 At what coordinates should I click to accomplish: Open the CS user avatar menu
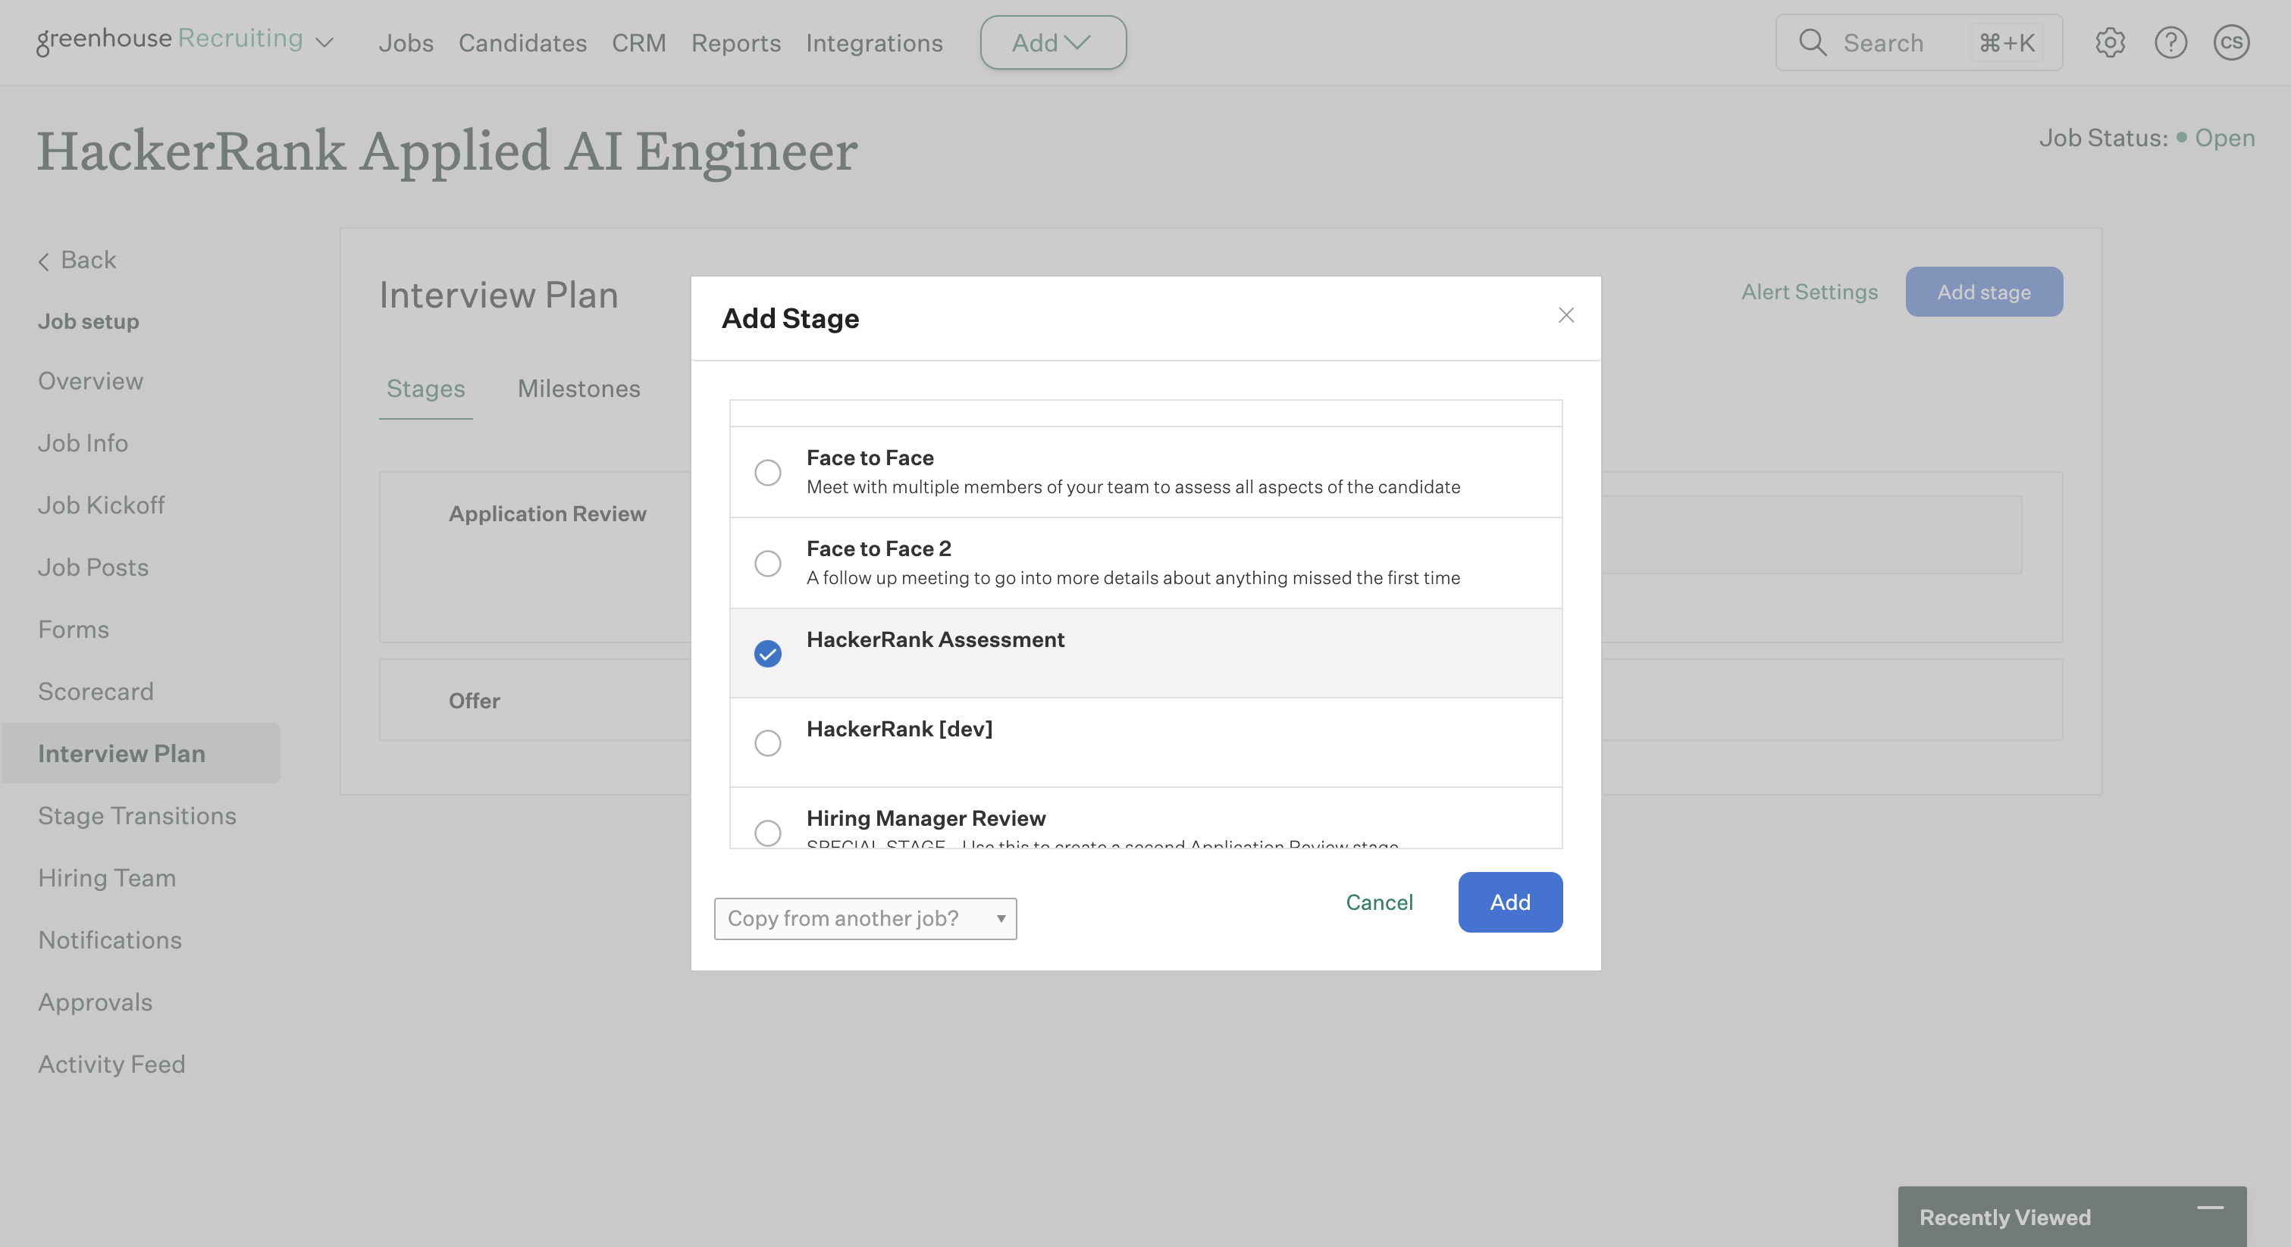[x=2230, y=42]
